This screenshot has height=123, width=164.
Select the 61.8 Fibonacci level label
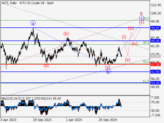tap(146, 81)
